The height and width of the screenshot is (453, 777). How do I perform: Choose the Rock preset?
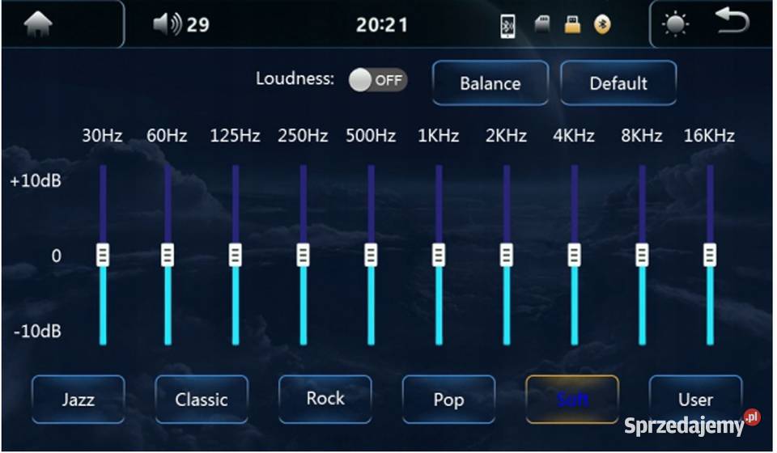point(325,399)
